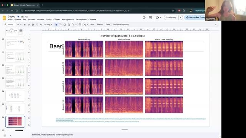This screenshot has width=246, height=138.
Task: Click the Тема button
Action: click(108, 25)
